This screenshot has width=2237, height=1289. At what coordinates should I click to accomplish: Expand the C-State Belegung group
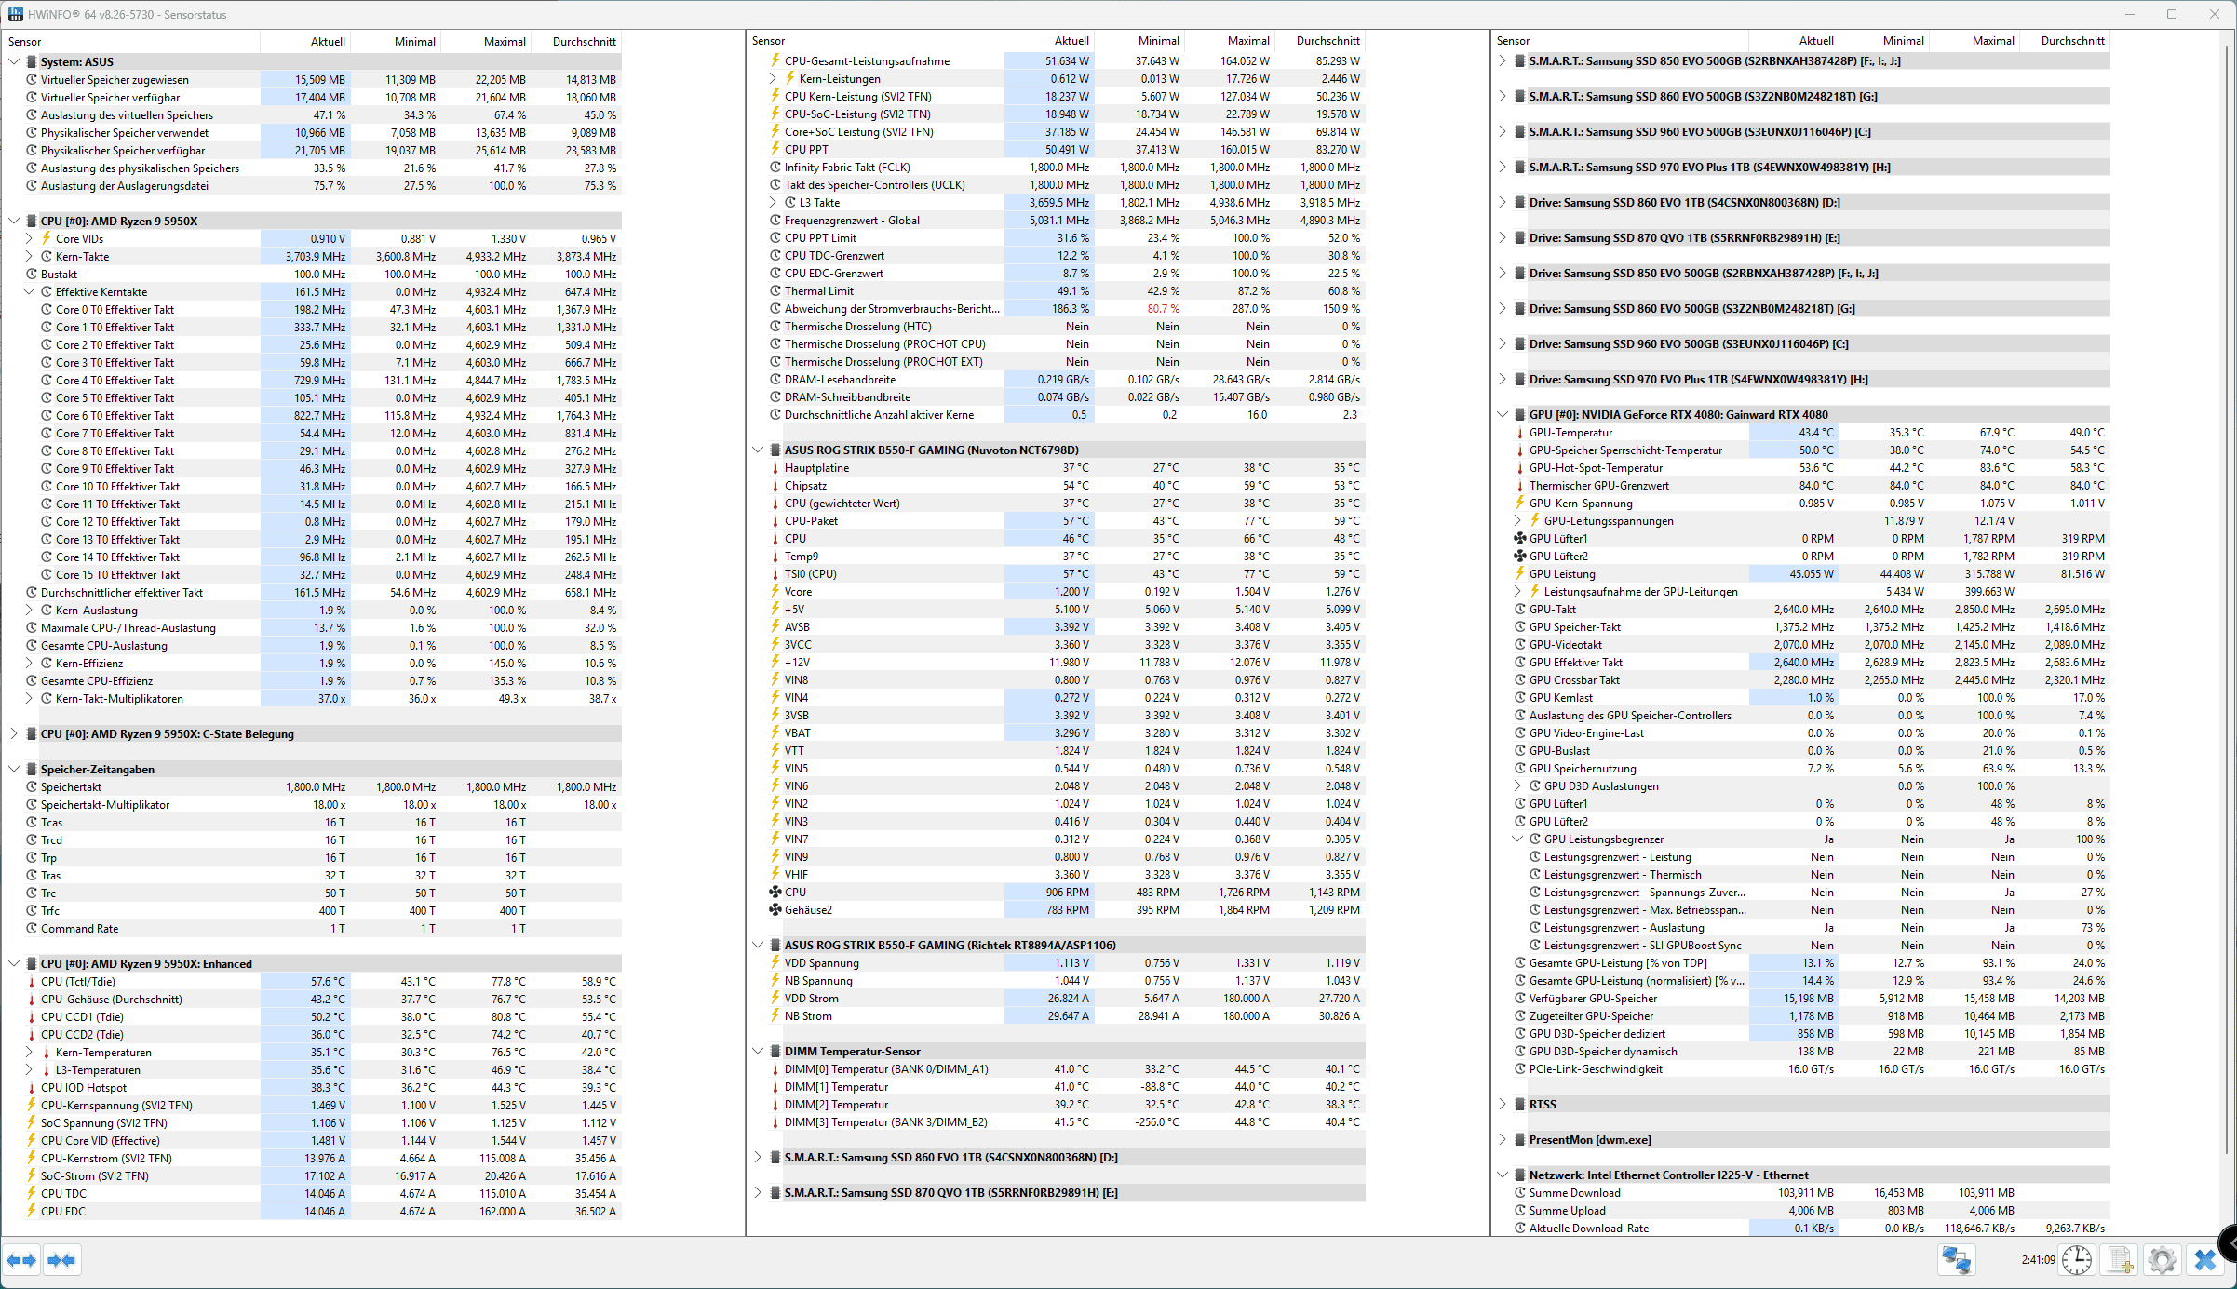(x=14, y=733)
